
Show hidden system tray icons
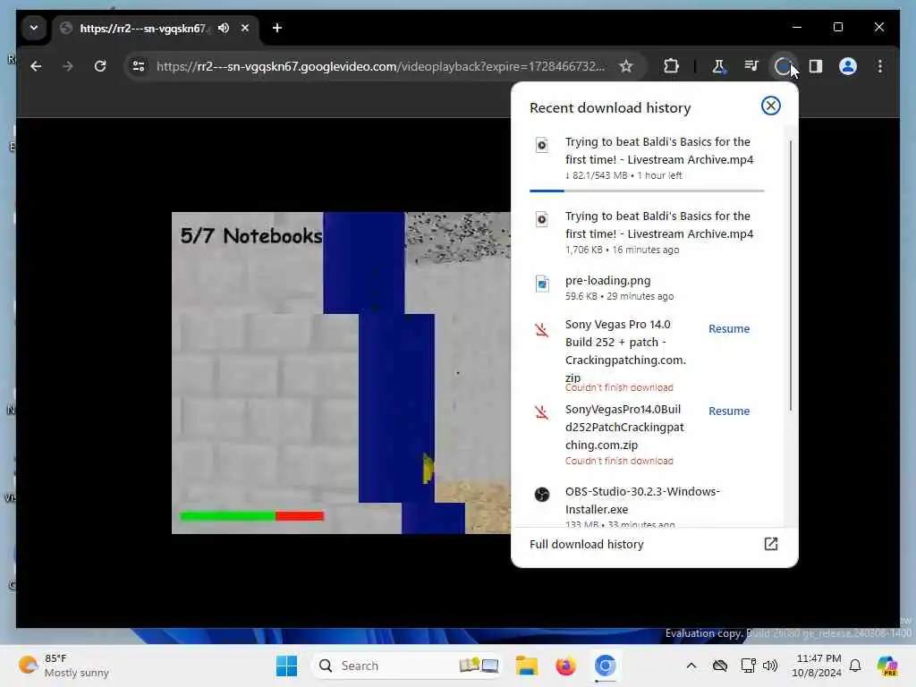click(691, 666)
